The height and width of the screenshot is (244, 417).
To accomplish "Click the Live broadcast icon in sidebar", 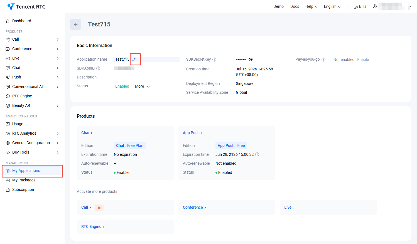I will pyautogui.click(x=8, y=58).
